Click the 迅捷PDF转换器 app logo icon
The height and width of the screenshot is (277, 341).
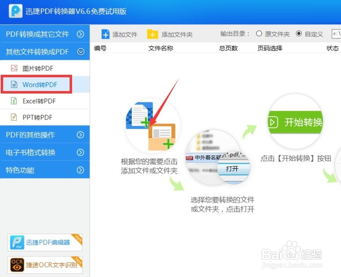(16, 11)
